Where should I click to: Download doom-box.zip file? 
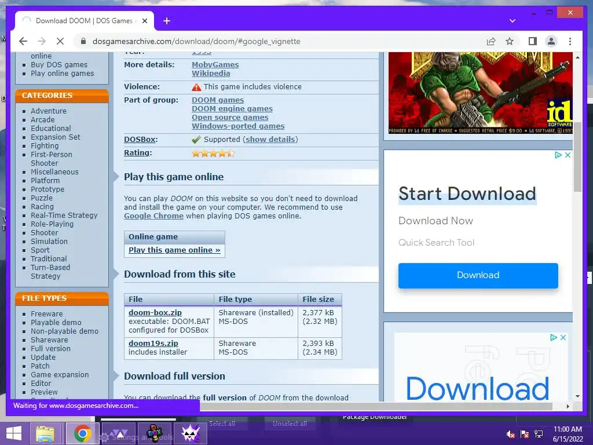click(155, 312)
